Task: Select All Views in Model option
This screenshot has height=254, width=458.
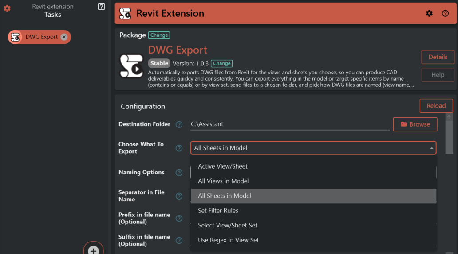Action: (313, 181)
